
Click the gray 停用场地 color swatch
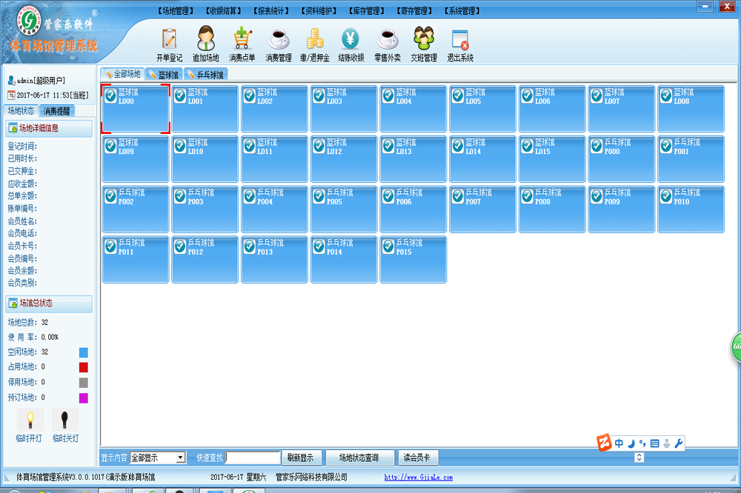coord(83,383)
